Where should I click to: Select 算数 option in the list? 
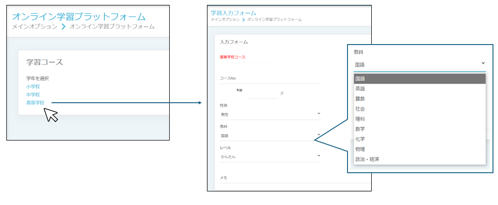420,99
